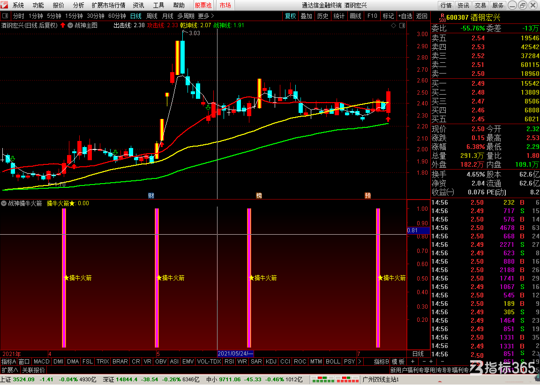Viewport: 540px width, 385px height.
Task: Click the 行情 button at top right
Action: coord(446,5)
